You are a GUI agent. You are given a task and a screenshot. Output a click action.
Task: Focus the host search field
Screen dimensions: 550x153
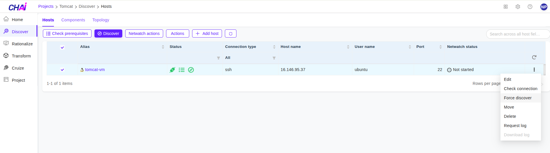(518, 34)
